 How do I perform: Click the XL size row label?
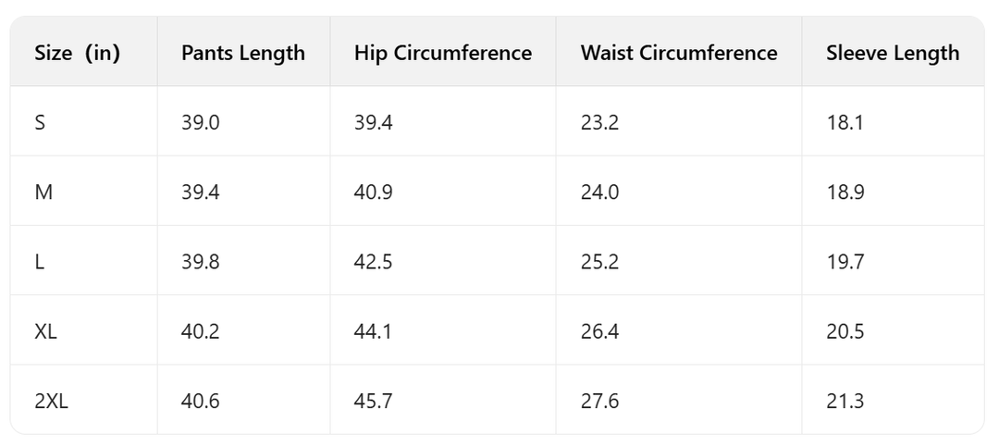[x=45, y=331]
